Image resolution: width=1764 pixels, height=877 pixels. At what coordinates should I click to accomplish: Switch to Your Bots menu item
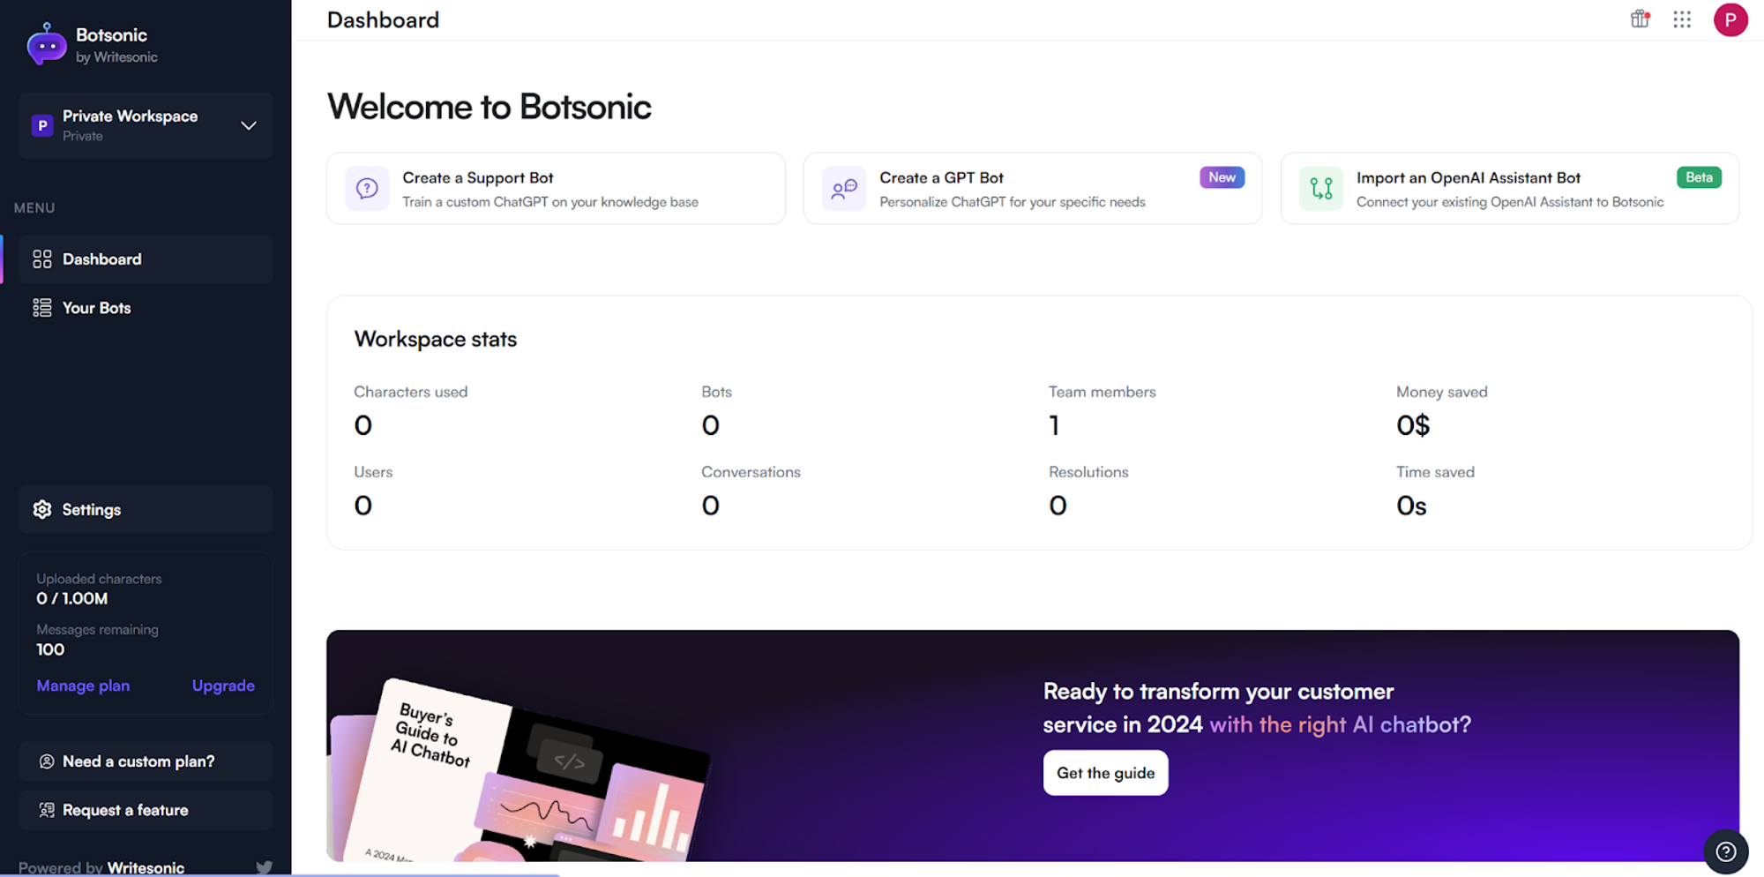(97, 307)
